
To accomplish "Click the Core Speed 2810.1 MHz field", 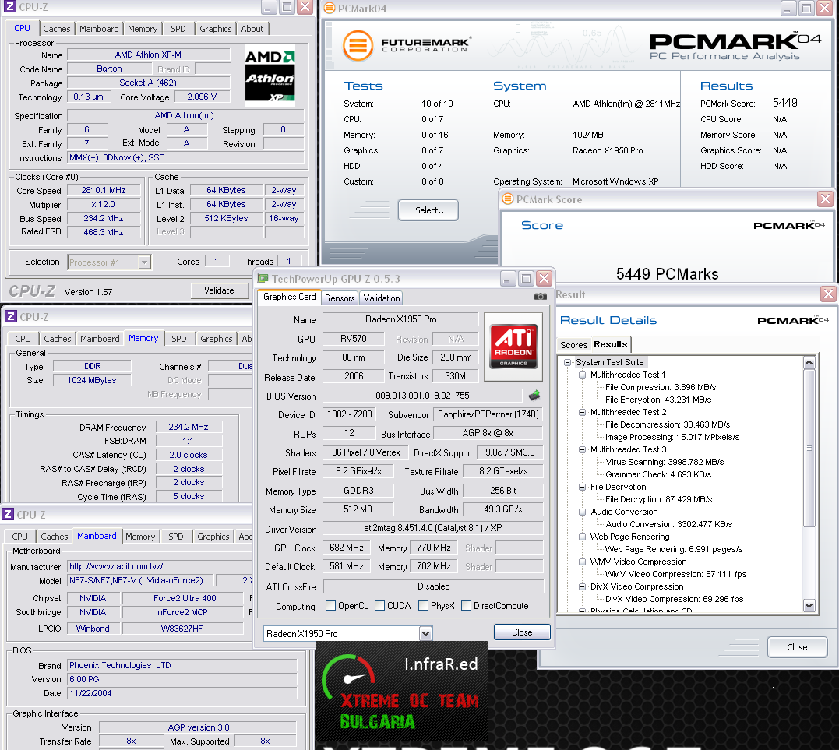I will coord(104,191).
